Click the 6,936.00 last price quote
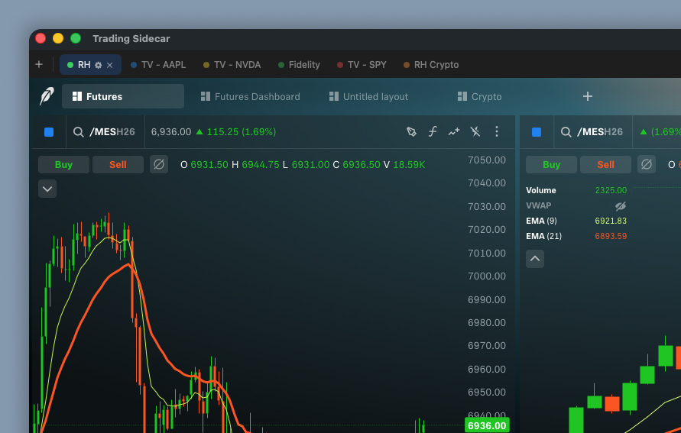Image resolution: width=681 pixels, height=433 pixels. (x=171, y=132)
